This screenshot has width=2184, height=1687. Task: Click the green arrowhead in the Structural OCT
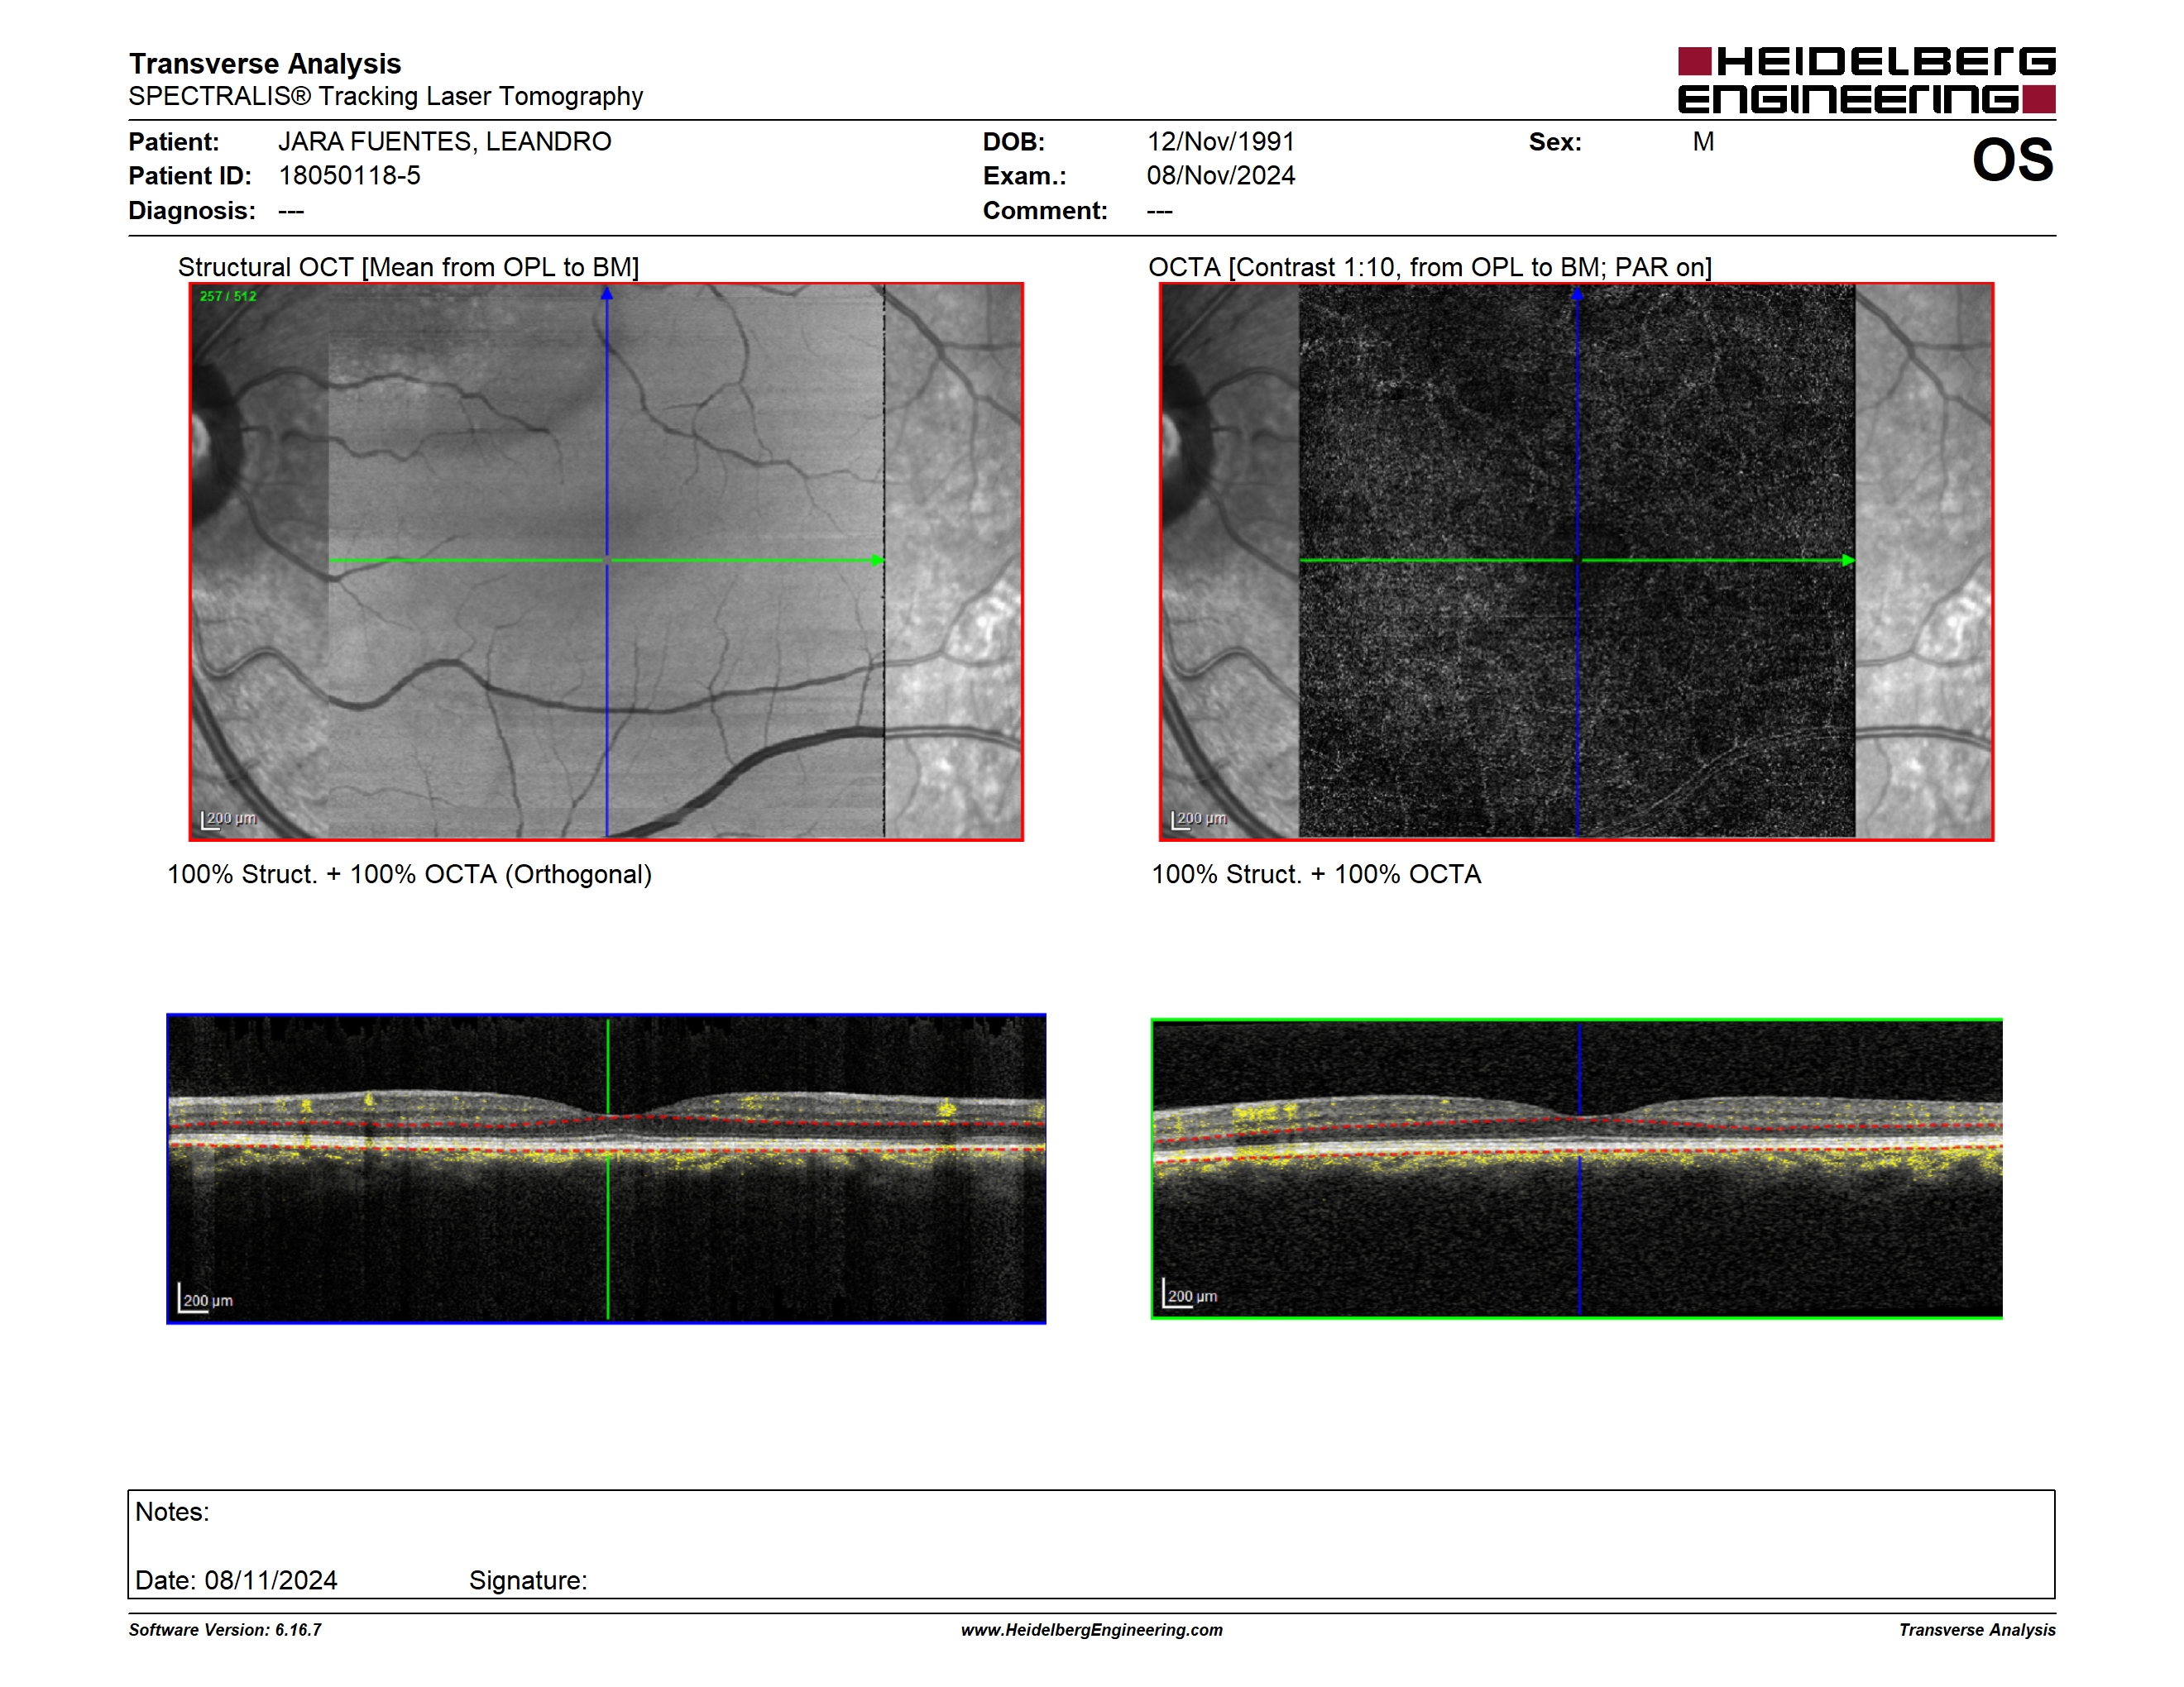(x=878, y=561)
